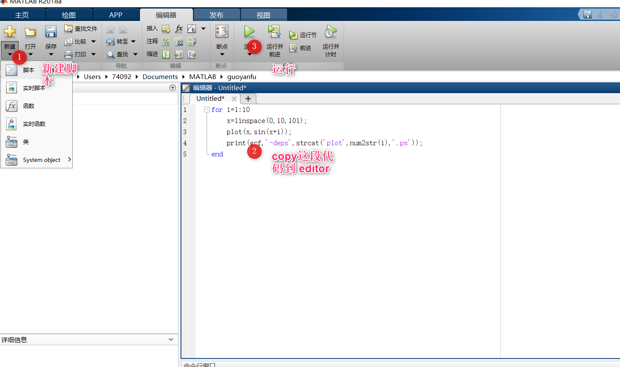This screenshot has height=367, width=620.
Task: Click the Comment (%) icon
Action: (x=166, y=41)
